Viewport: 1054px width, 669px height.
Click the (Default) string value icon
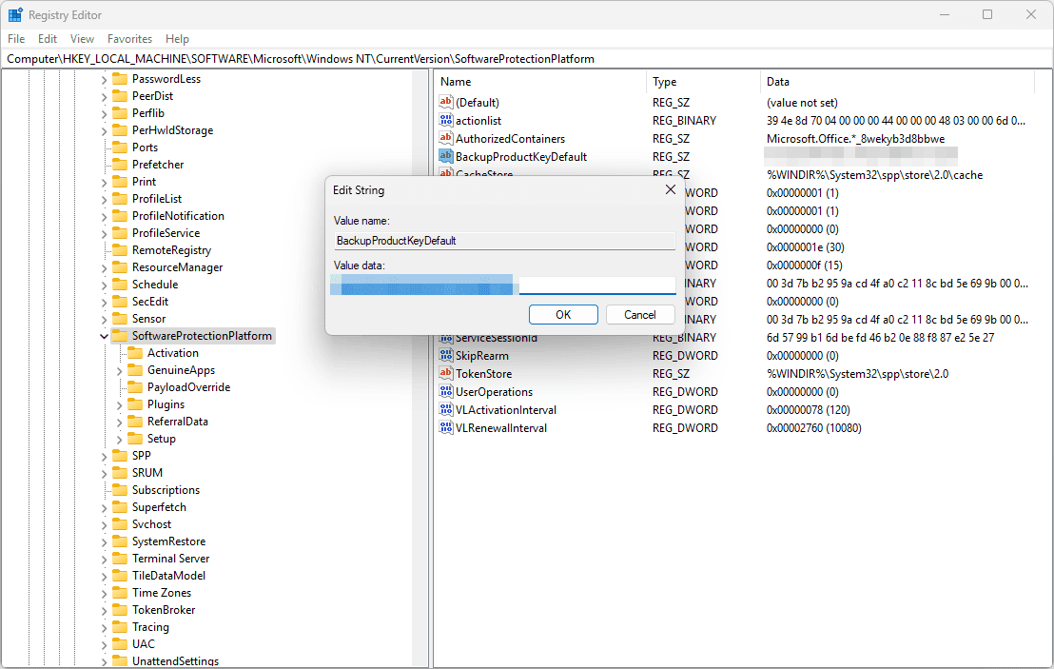[446, 103]
